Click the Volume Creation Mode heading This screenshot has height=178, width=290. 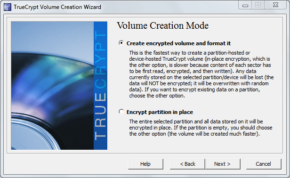[x=163, y=25]
